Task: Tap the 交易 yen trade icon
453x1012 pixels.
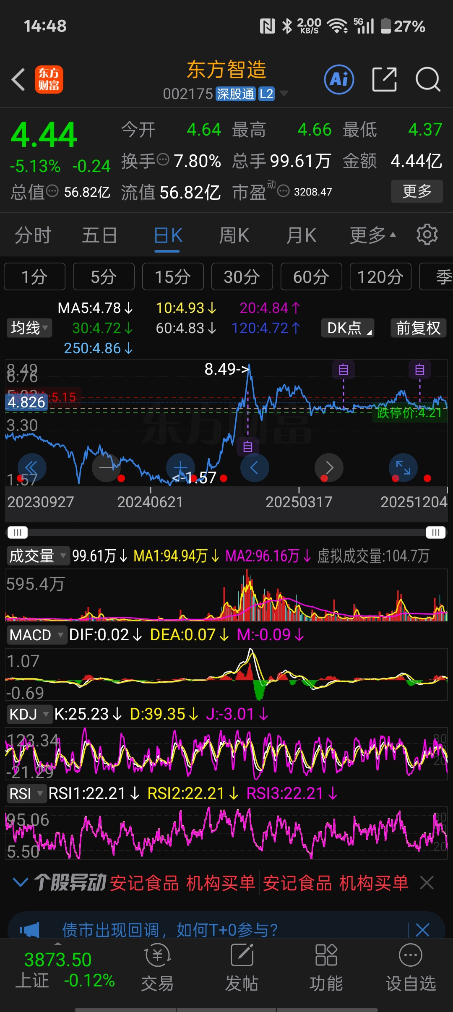Action: 157,955
